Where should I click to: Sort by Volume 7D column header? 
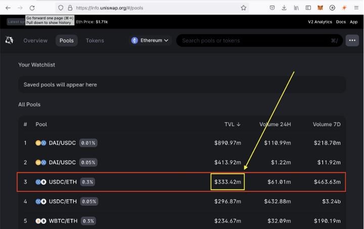327,124
